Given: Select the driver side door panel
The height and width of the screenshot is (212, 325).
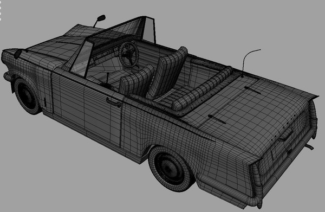Looking at the screenshot, I should click(x=86, y=108).
